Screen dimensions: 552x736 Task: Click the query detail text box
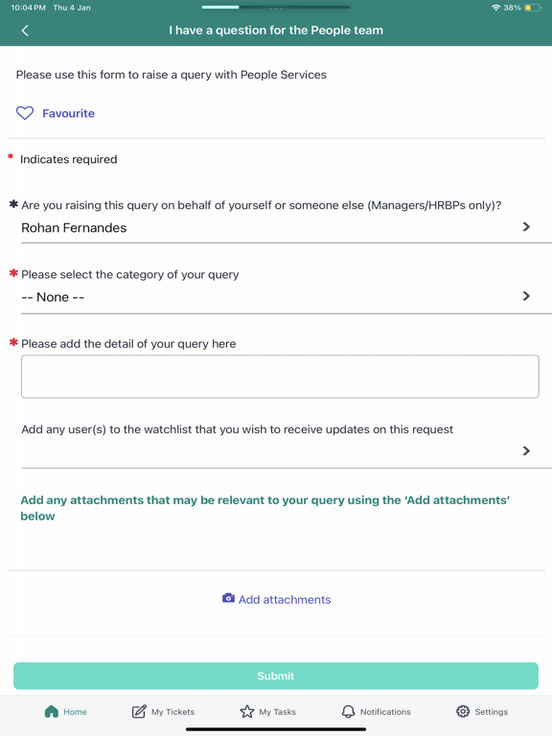click(x=280, y=377)
